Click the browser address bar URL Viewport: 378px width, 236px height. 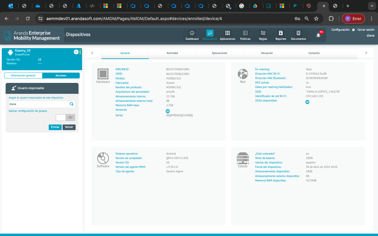point(134,19)
